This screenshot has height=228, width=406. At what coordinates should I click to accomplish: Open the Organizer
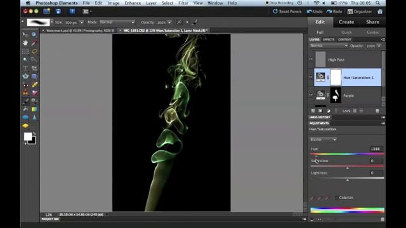point(360,11)
